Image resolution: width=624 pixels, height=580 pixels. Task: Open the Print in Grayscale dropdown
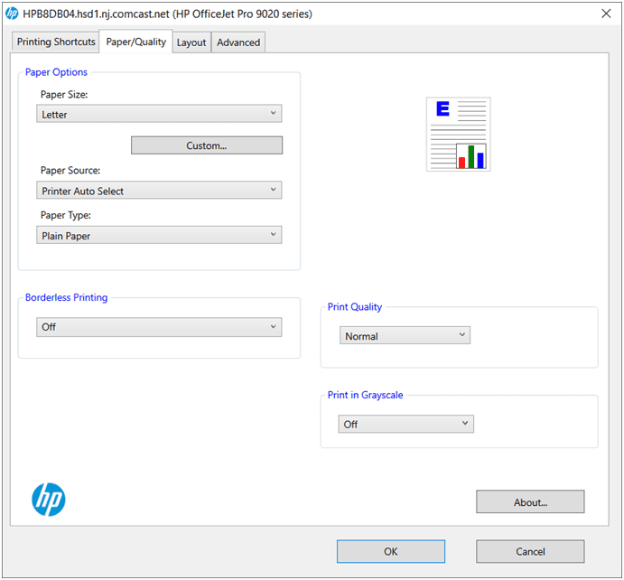point(406,424)
